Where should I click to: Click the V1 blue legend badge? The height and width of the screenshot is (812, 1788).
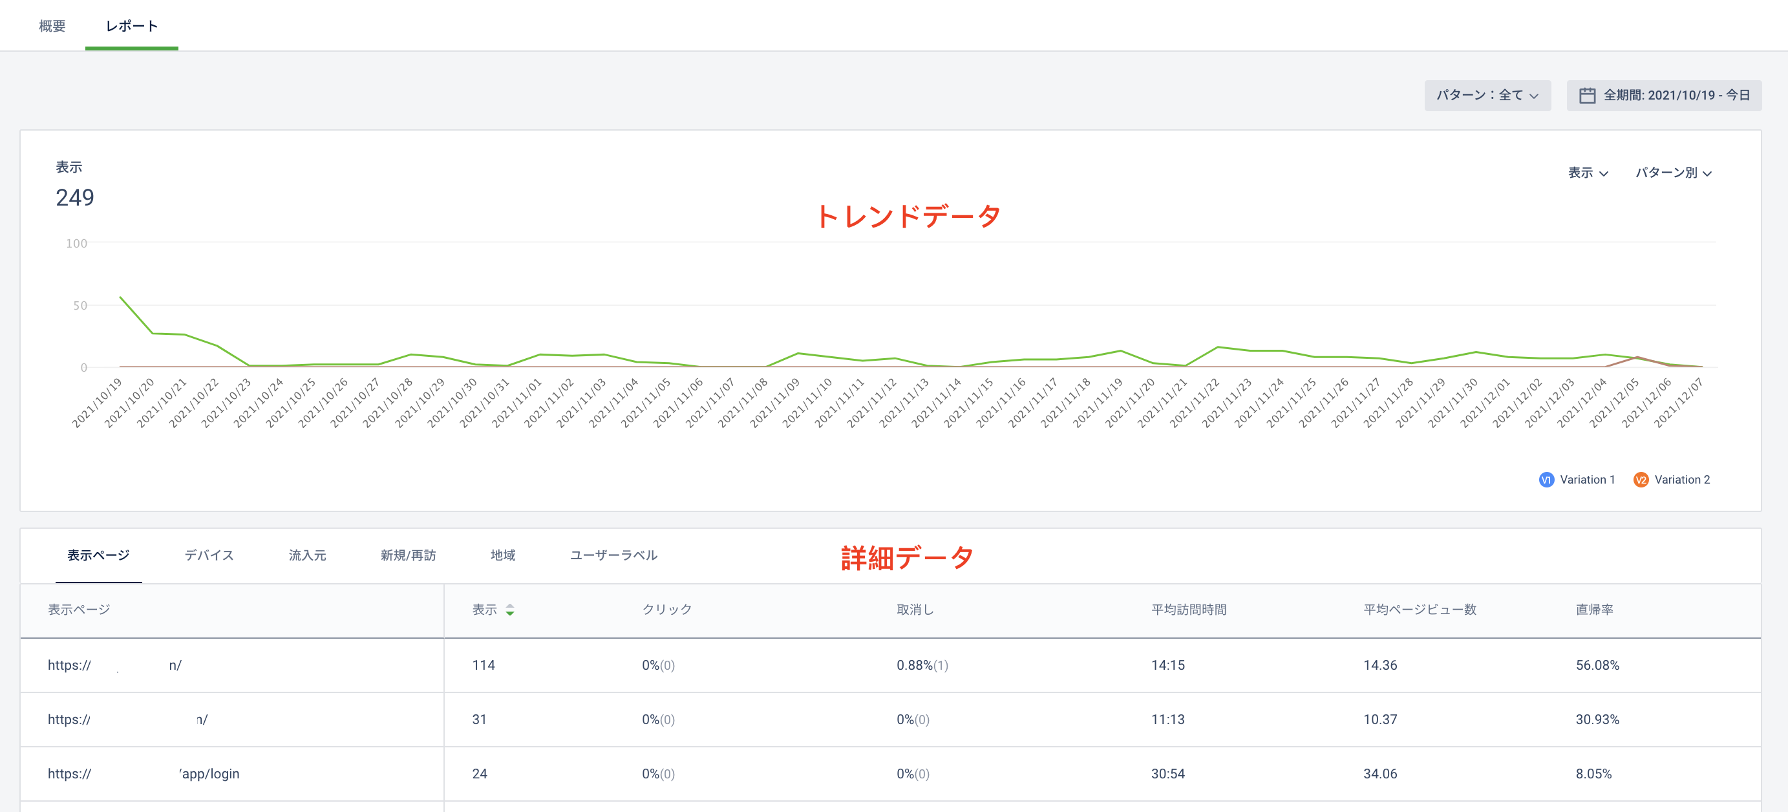[1546, 480]
